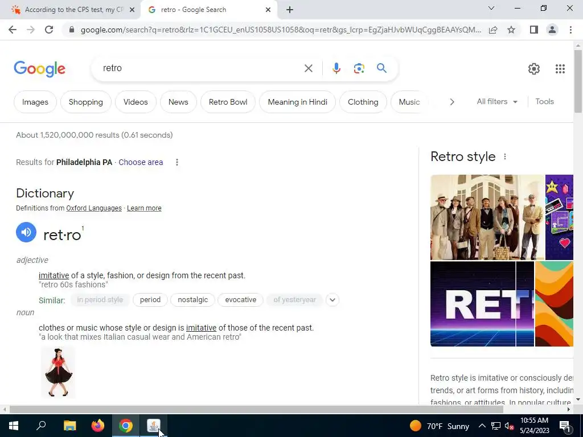583x437 pixels.
Task: Share this page from the address bar
Action: pos(493,30)
